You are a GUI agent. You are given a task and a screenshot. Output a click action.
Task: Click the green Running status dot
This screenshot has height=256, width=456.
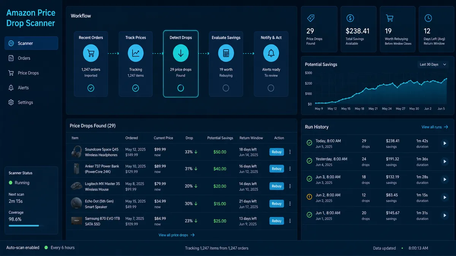point(11,183)
